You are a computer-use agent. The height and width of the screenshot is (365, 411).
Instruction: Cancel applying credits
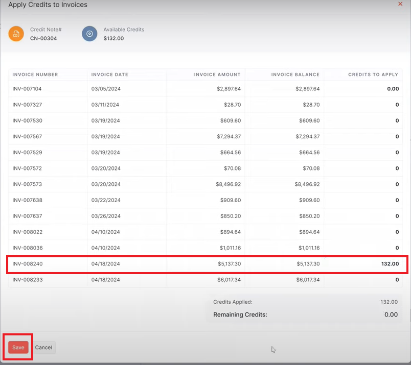point(43,347)
